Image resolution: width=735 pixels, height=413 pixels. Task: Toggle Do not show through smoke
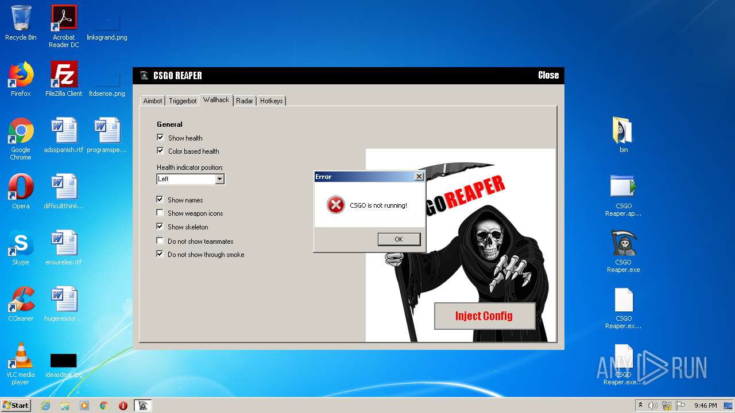pos(160,254)
